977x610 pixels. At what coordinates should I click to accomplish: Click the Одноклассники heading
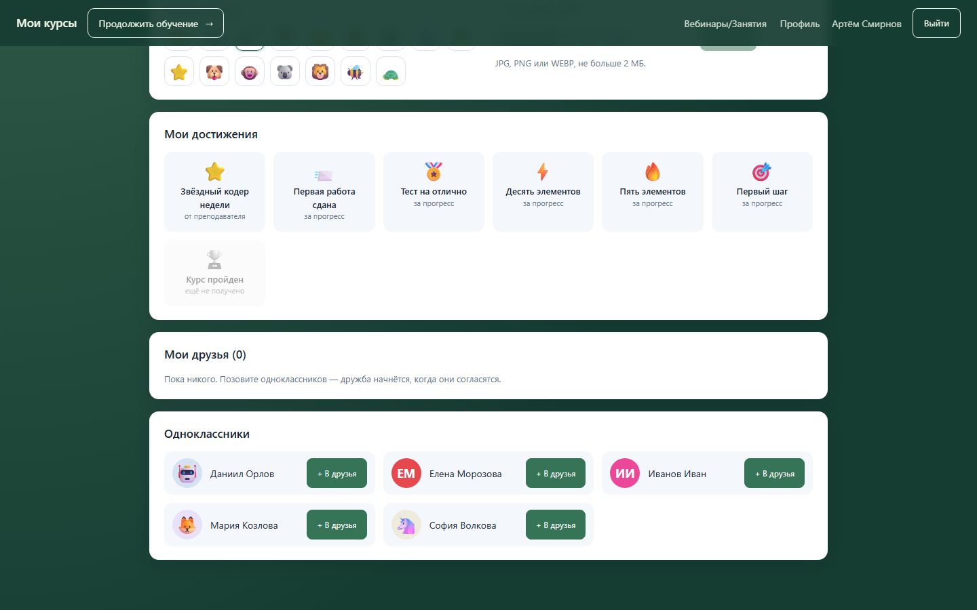(207, 434)
